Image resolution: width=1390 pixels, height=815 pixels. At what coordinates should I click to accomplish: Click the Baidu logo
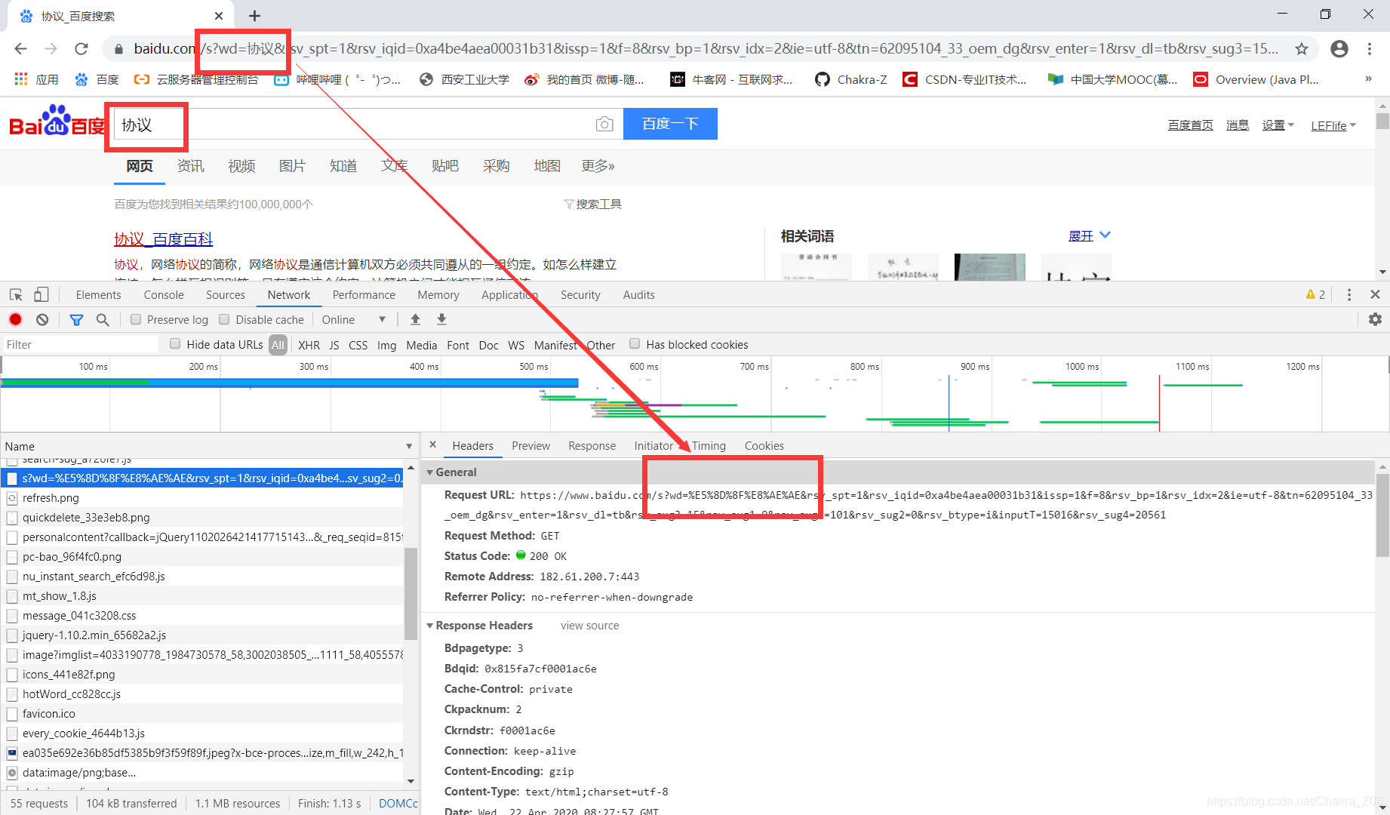(x=57, y=121)
